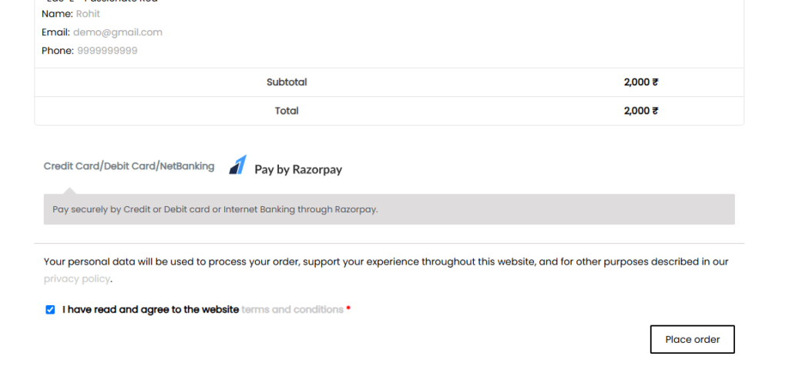Click the Razorpay blue logo icon
The height and width of the screenshot is (366, 789).
pos(237,165)
